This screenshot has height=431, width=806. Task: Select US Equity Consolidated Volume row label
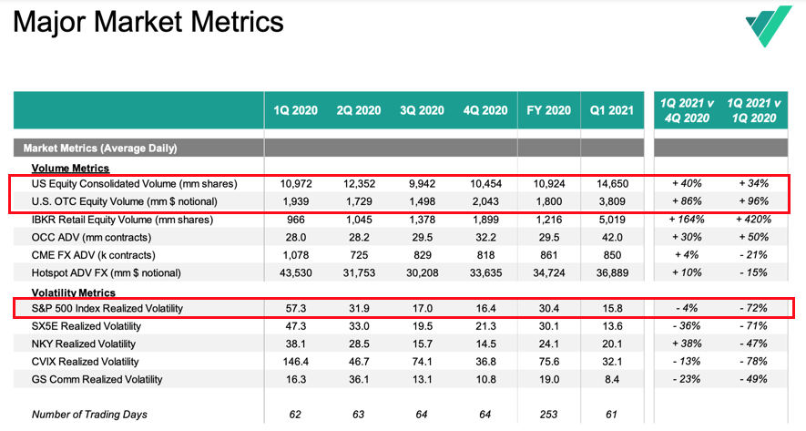point(134,184)
